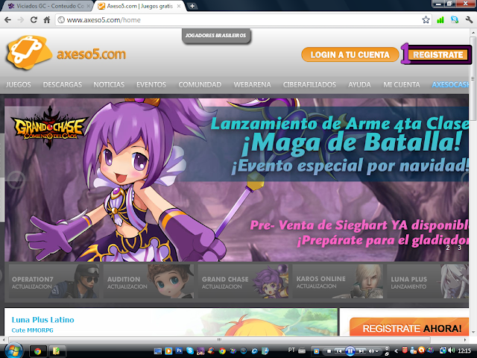Open the Luna Plus Lanzamiento thumbnail
The height and width of the screenshot is (358, 477).
click(x=428, y=281)
